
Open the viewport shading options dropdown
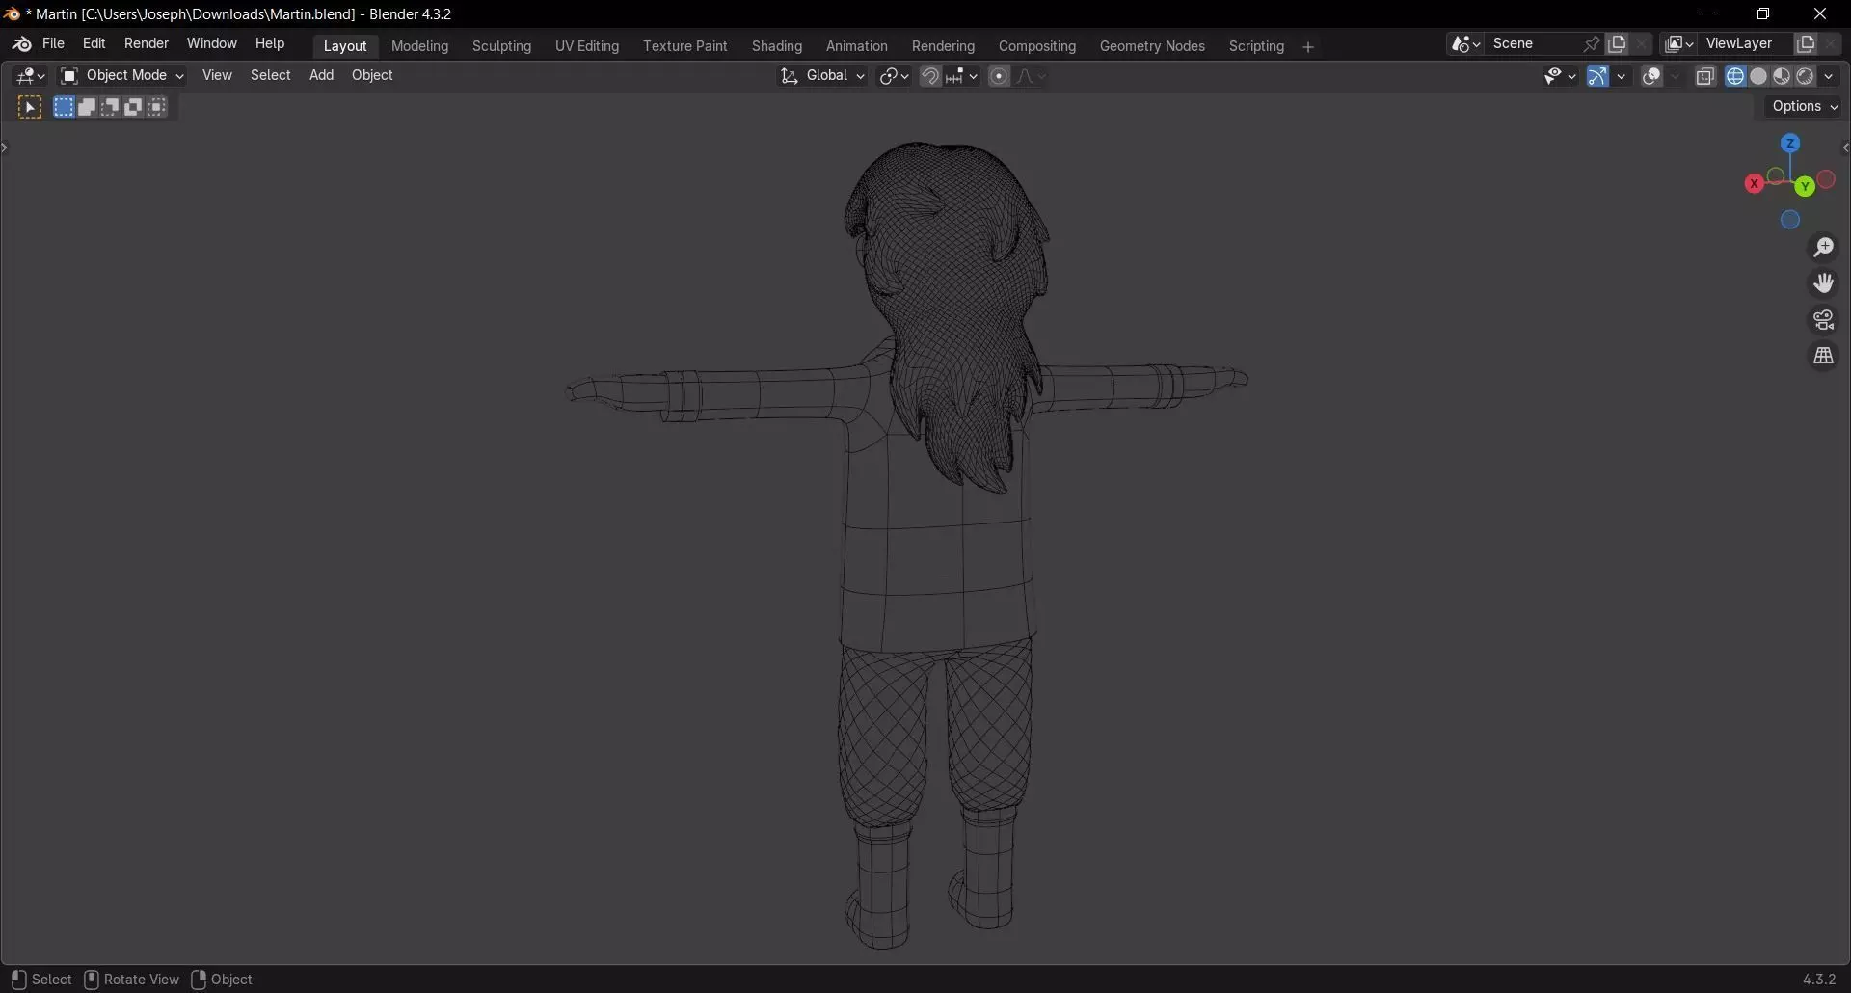tap(1829, 76)
